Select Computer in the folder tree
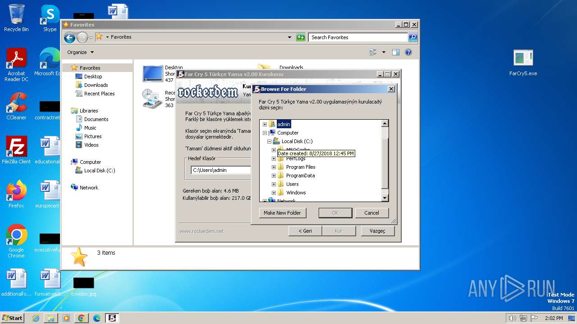Screen dimensions: 577x324 [288, 133]
